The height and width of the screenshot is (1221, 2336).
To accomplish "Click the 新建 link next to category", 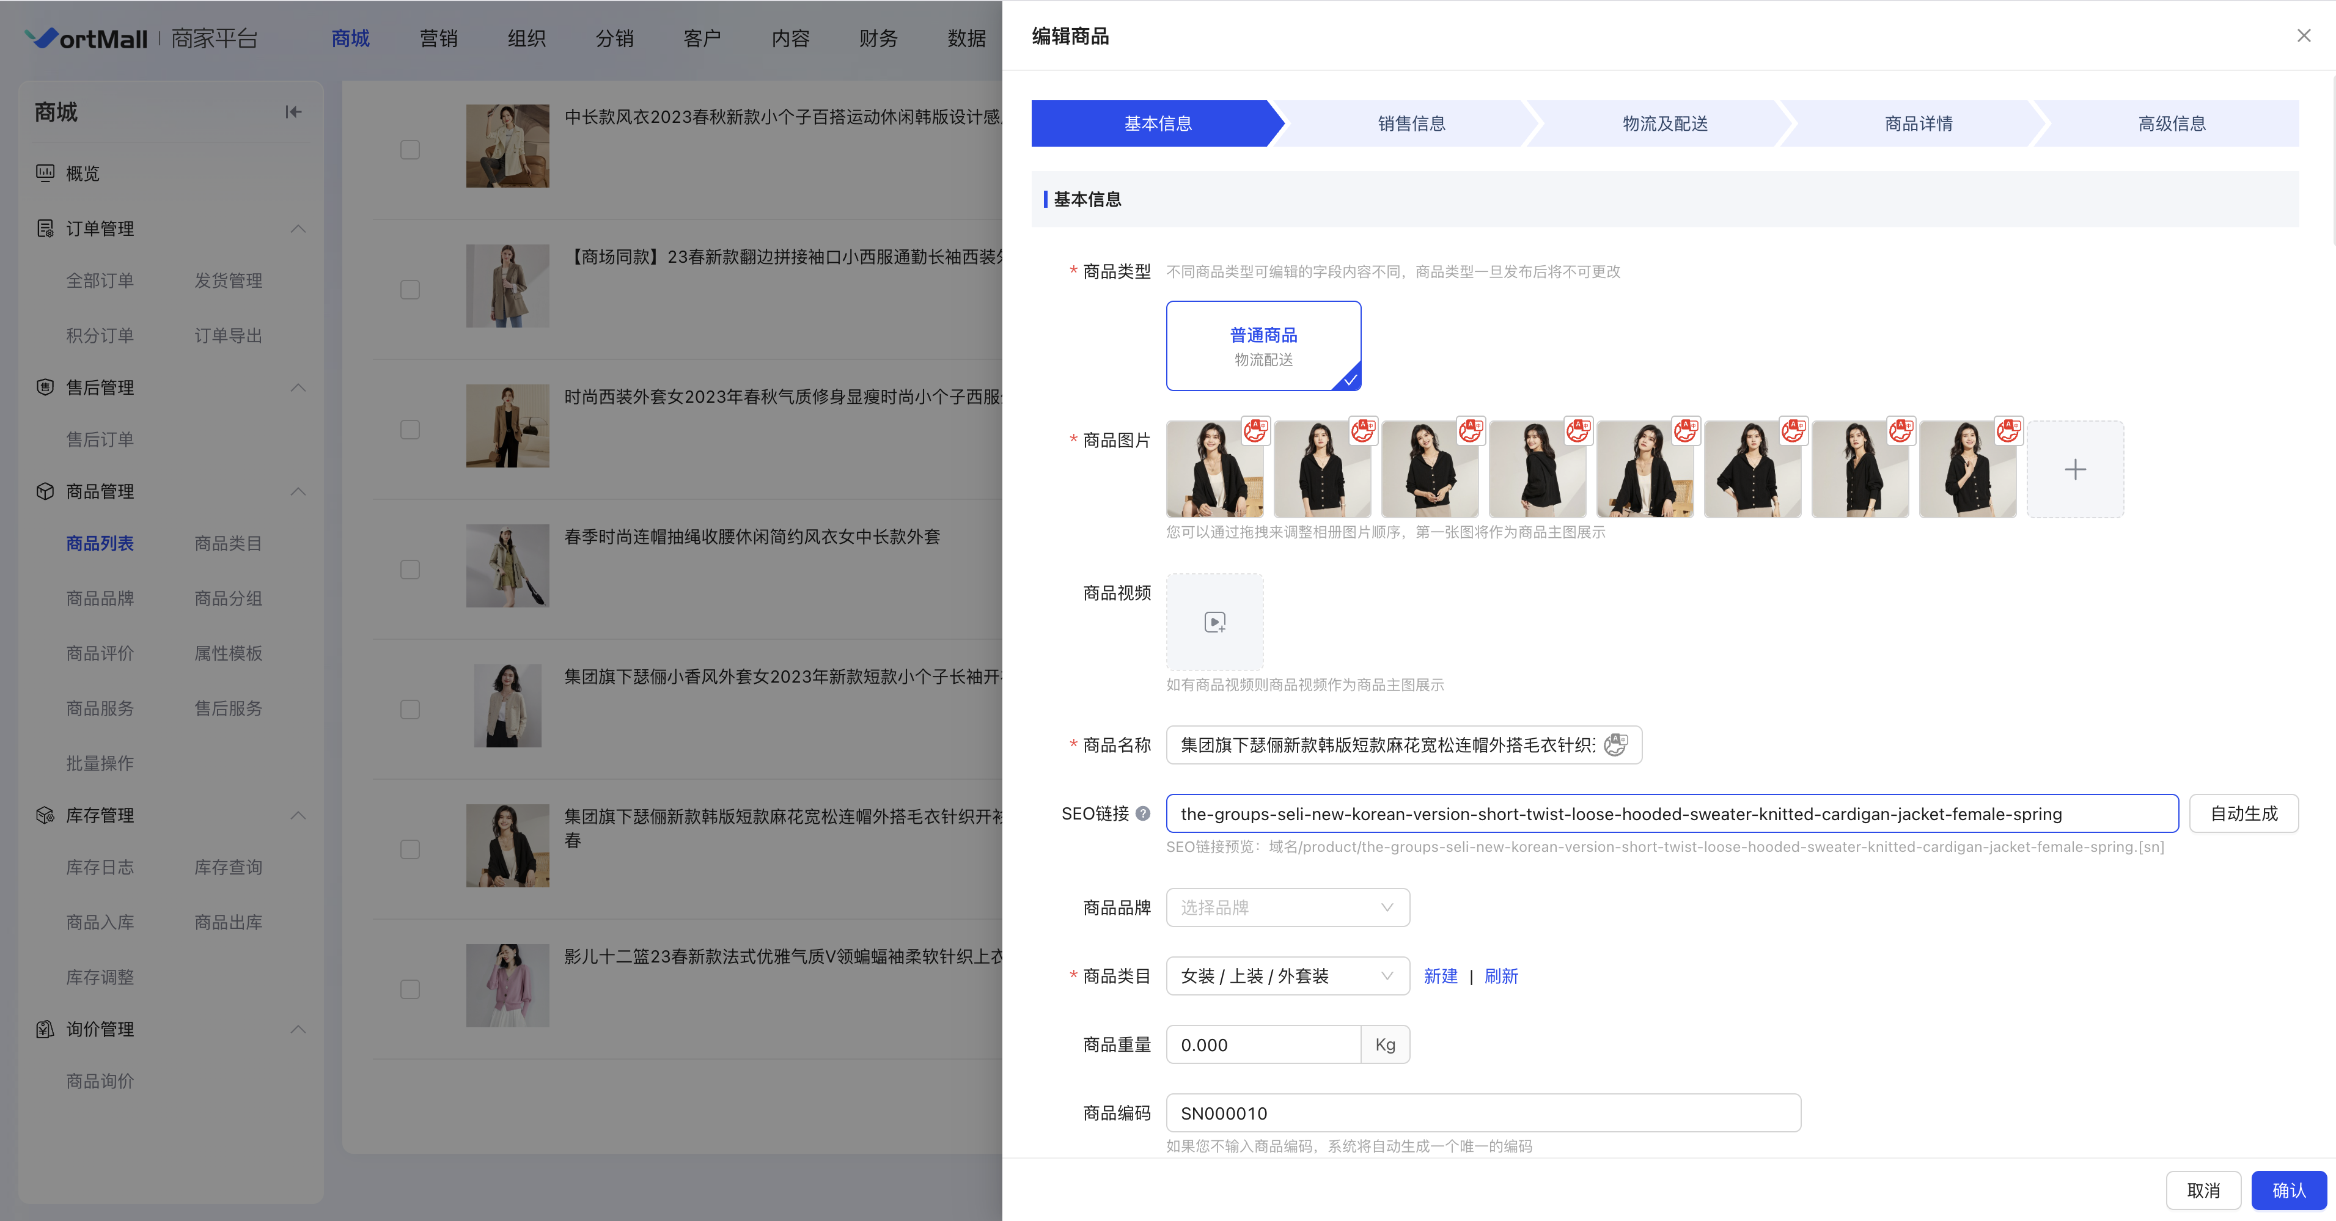I will (x=1440, y=977).
